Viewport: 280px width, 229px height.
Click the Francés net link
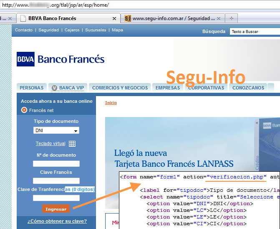(x=41, y=110)
